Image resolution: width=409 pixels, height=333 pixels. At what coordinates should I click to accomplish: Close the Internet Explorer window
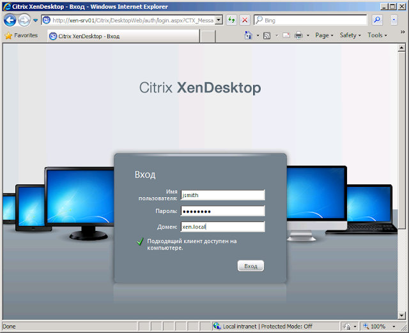402,6
